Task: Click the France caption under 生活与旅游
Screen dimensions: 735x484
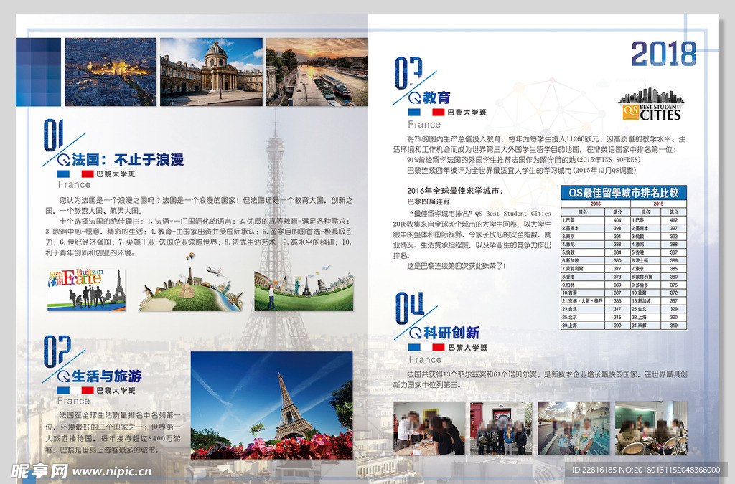Action: 74,401
